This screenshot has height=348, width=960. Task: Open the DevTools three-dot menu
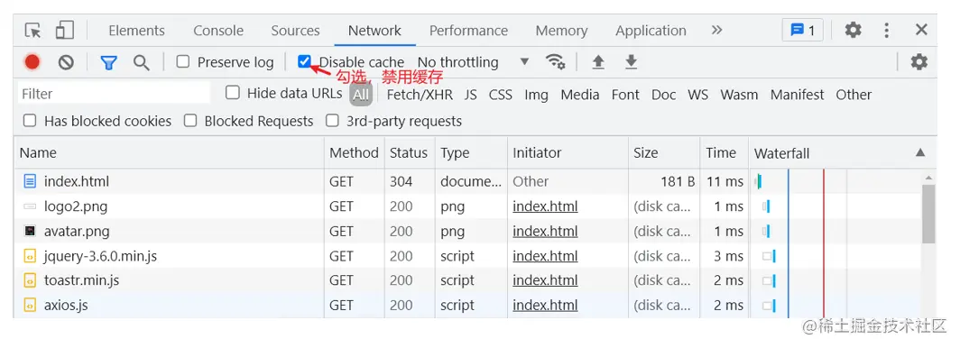tap(887, 30)
